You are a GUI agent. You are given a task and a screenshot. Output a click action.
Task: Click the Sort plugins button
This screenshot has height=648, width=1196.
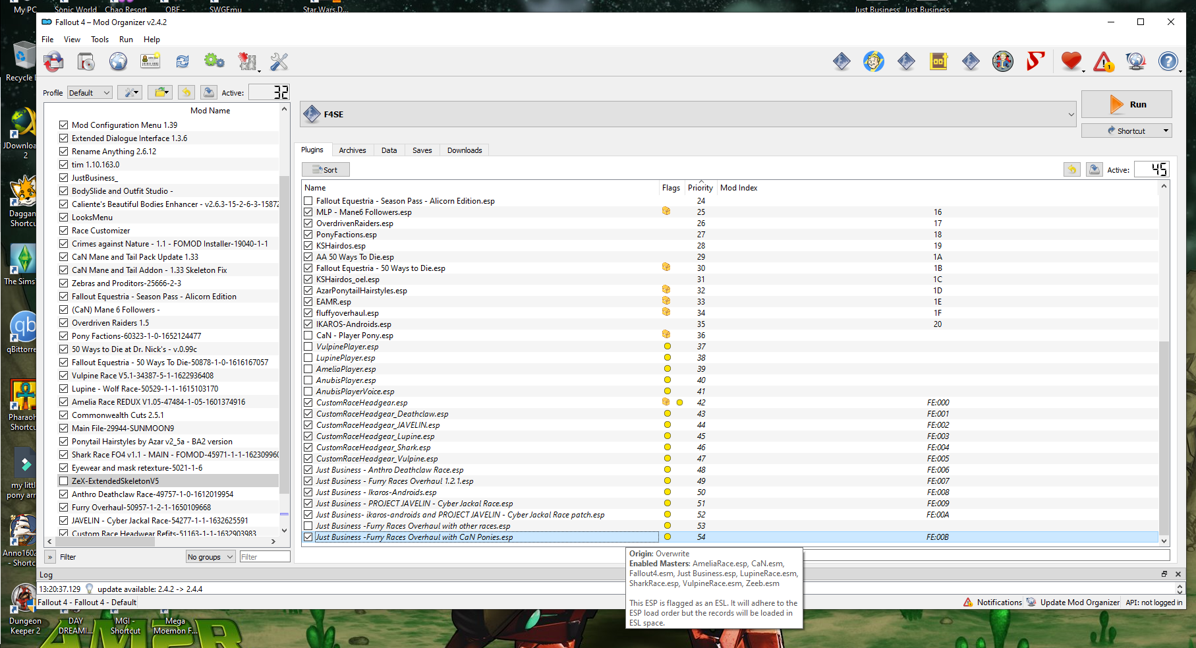(326, 169)
